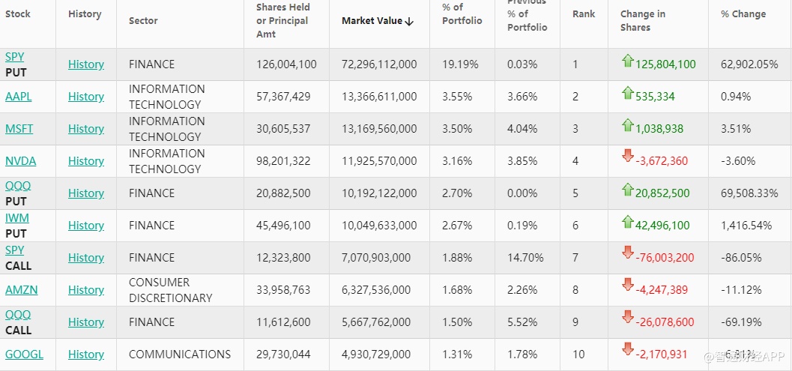Click the red down arrow in SPY CALL row
Image resolution: width=792 pixels, height=371 pixels.
627,253
